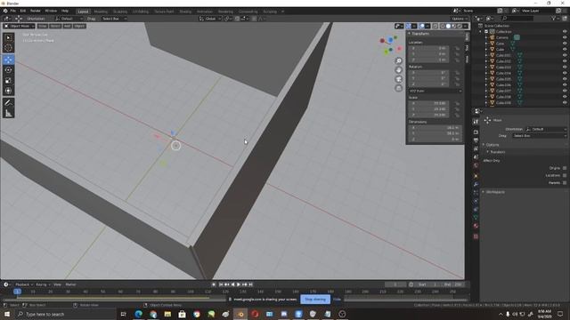The height and width of the screenshot is (320, 570).
Task: Choose the Rotate tool
Action: [x=8, y=69]
